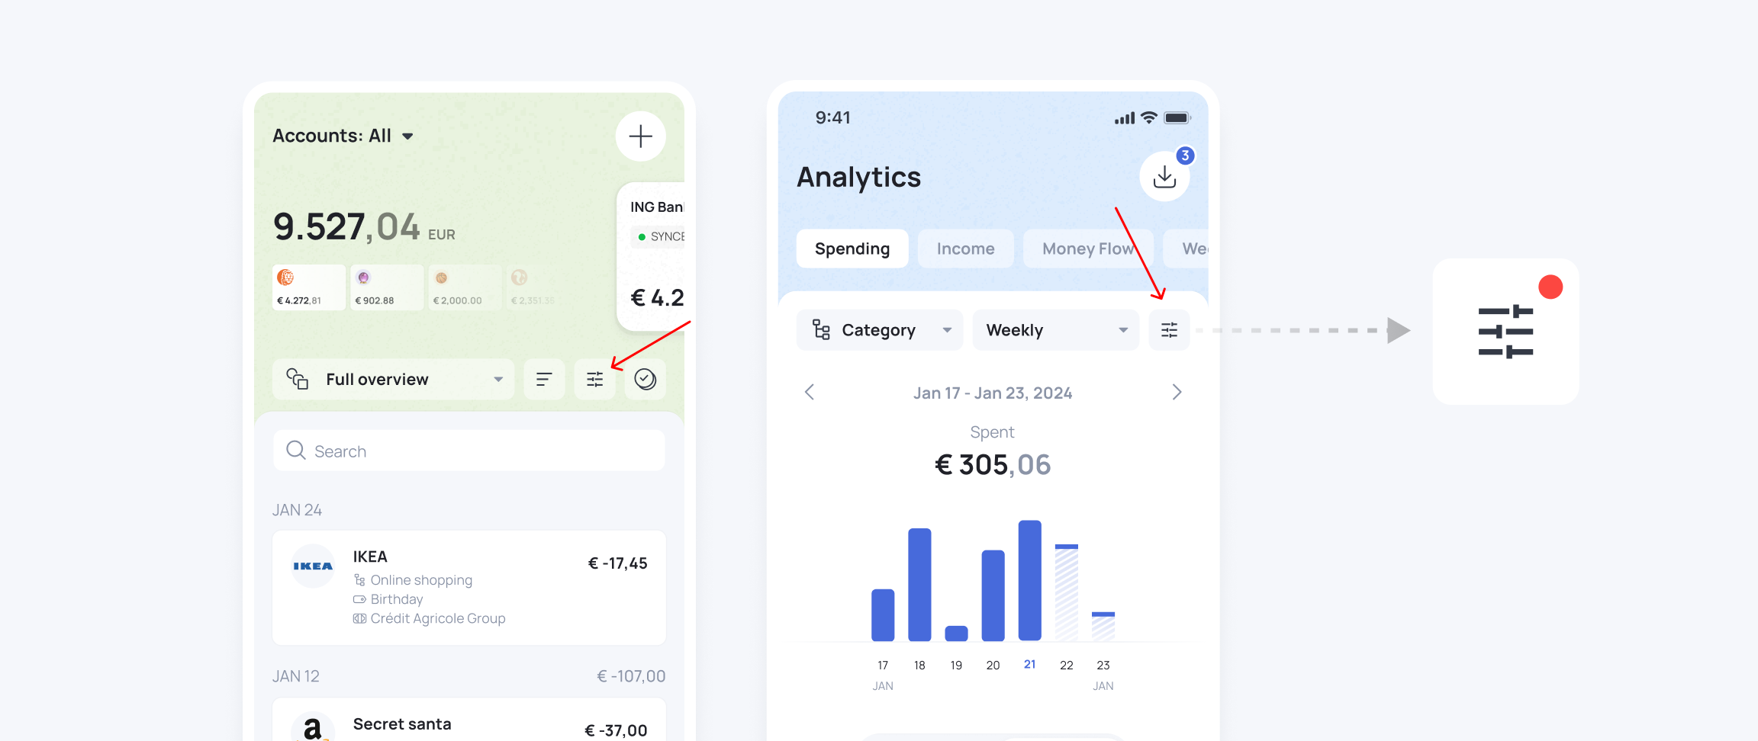Open the Full overview dropdown
The height and width of the screenshot is (741, 1758).
tap(393, 380)
